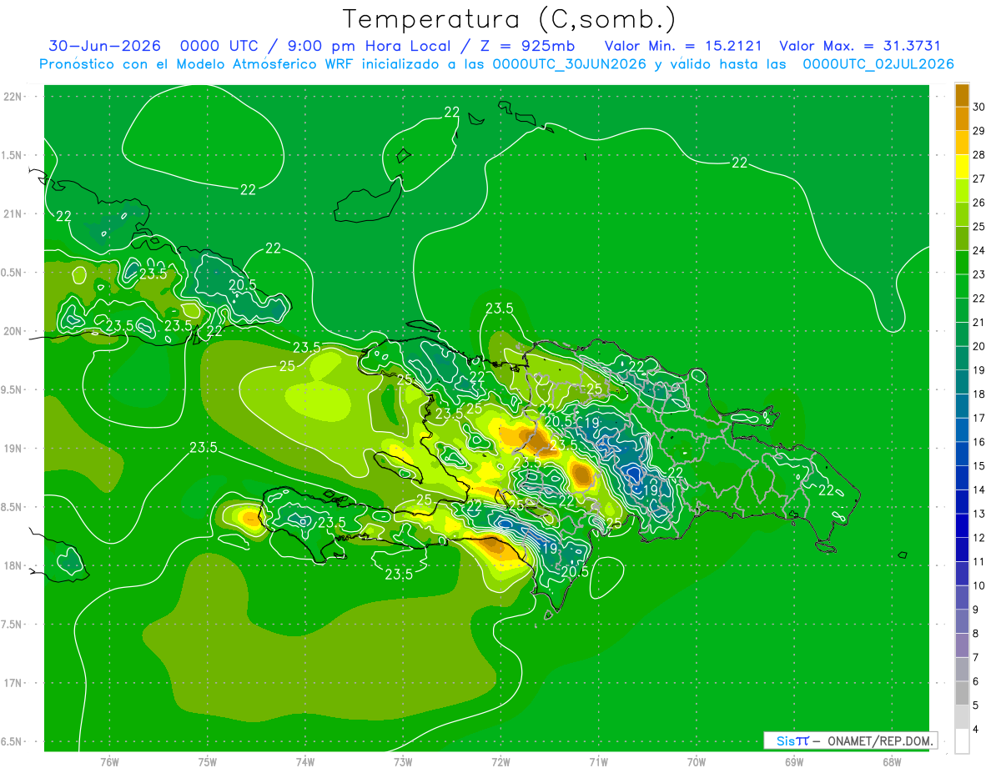
Task: Click the "22N" latitude axis label
Action: 13,97
